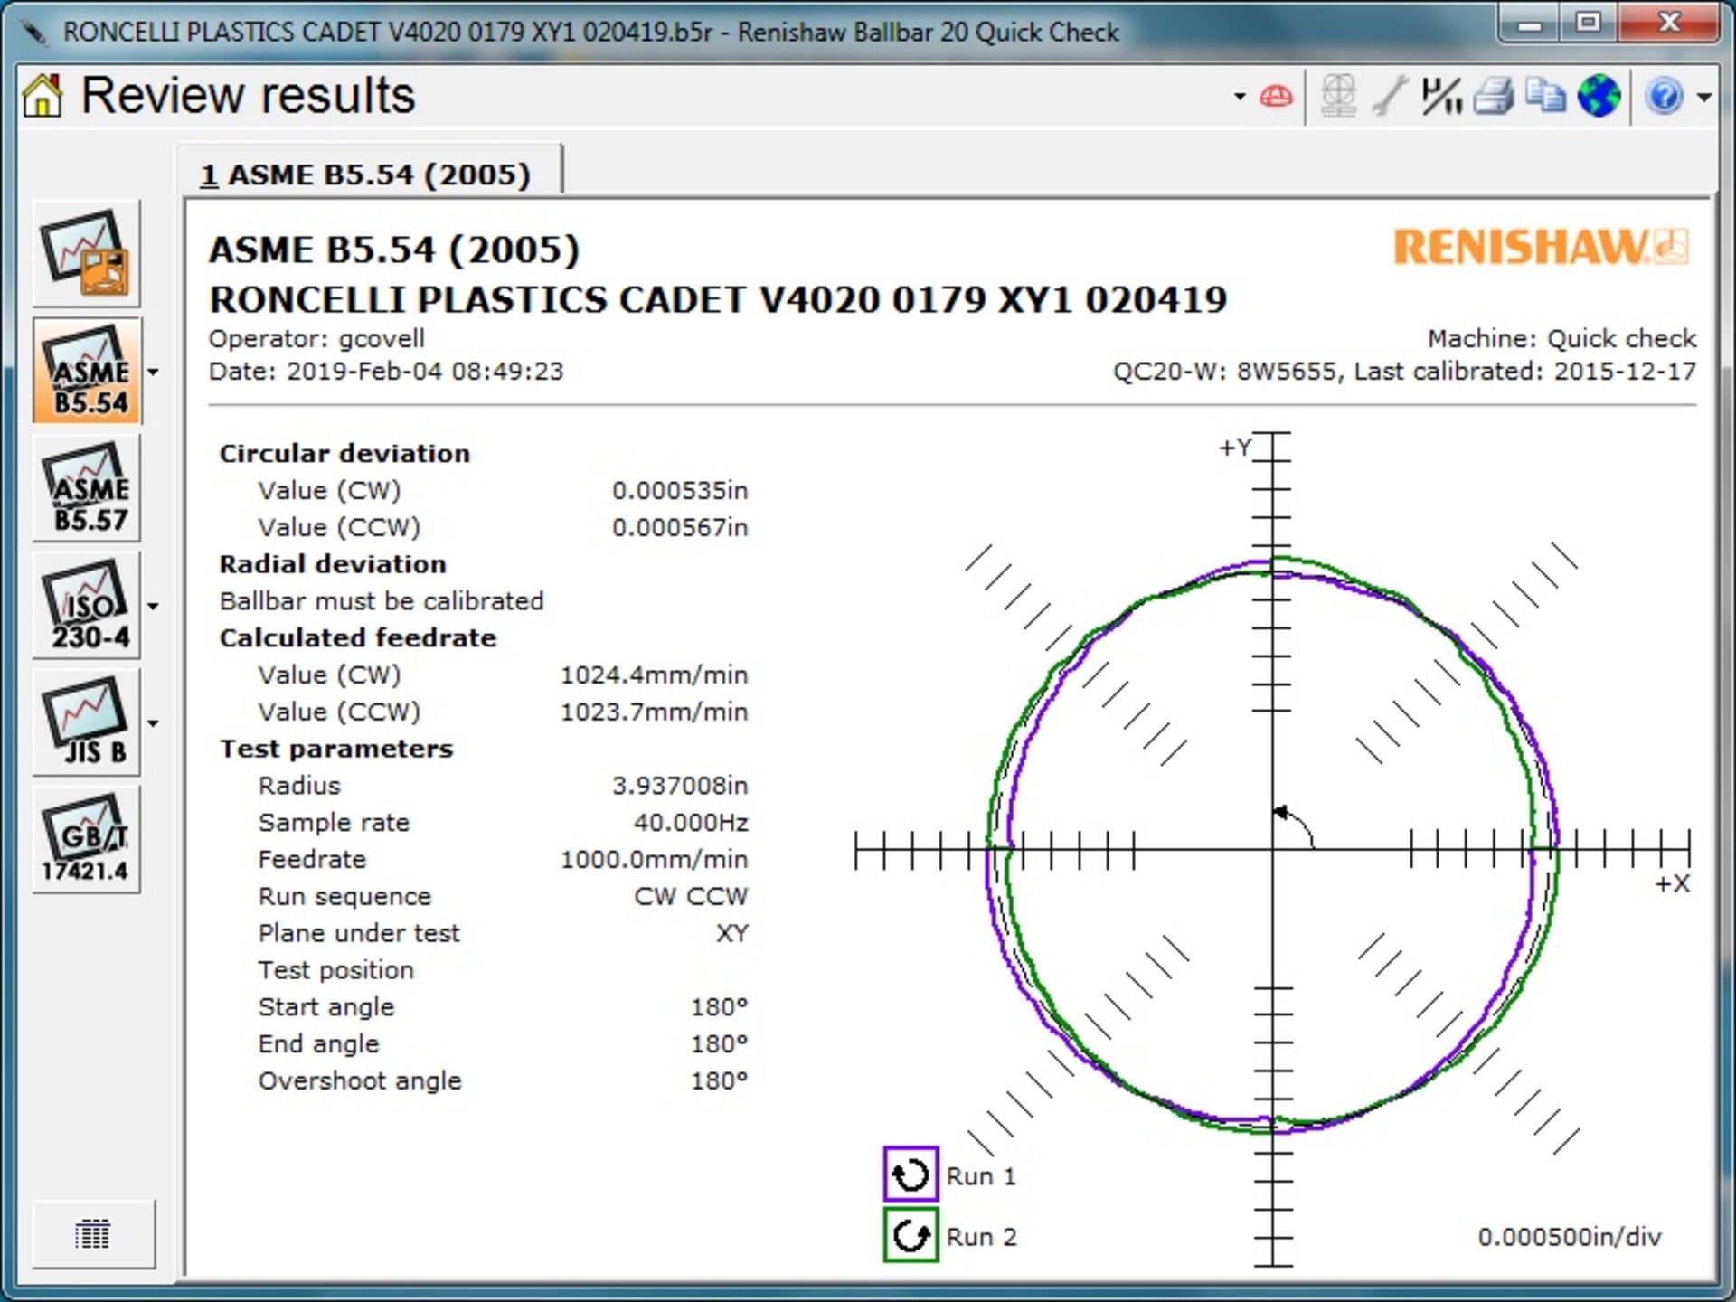Close the Ballbar 20 window
Image resolution: width=1736 pixels, height=1302 pixels.
click(1668, 24)
